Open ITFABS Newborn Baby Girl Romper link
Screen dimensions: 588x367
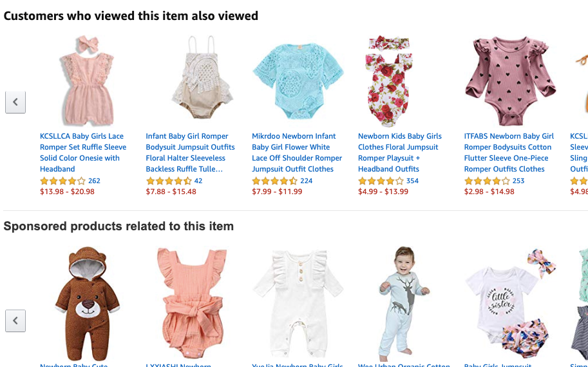coord(509,152)
